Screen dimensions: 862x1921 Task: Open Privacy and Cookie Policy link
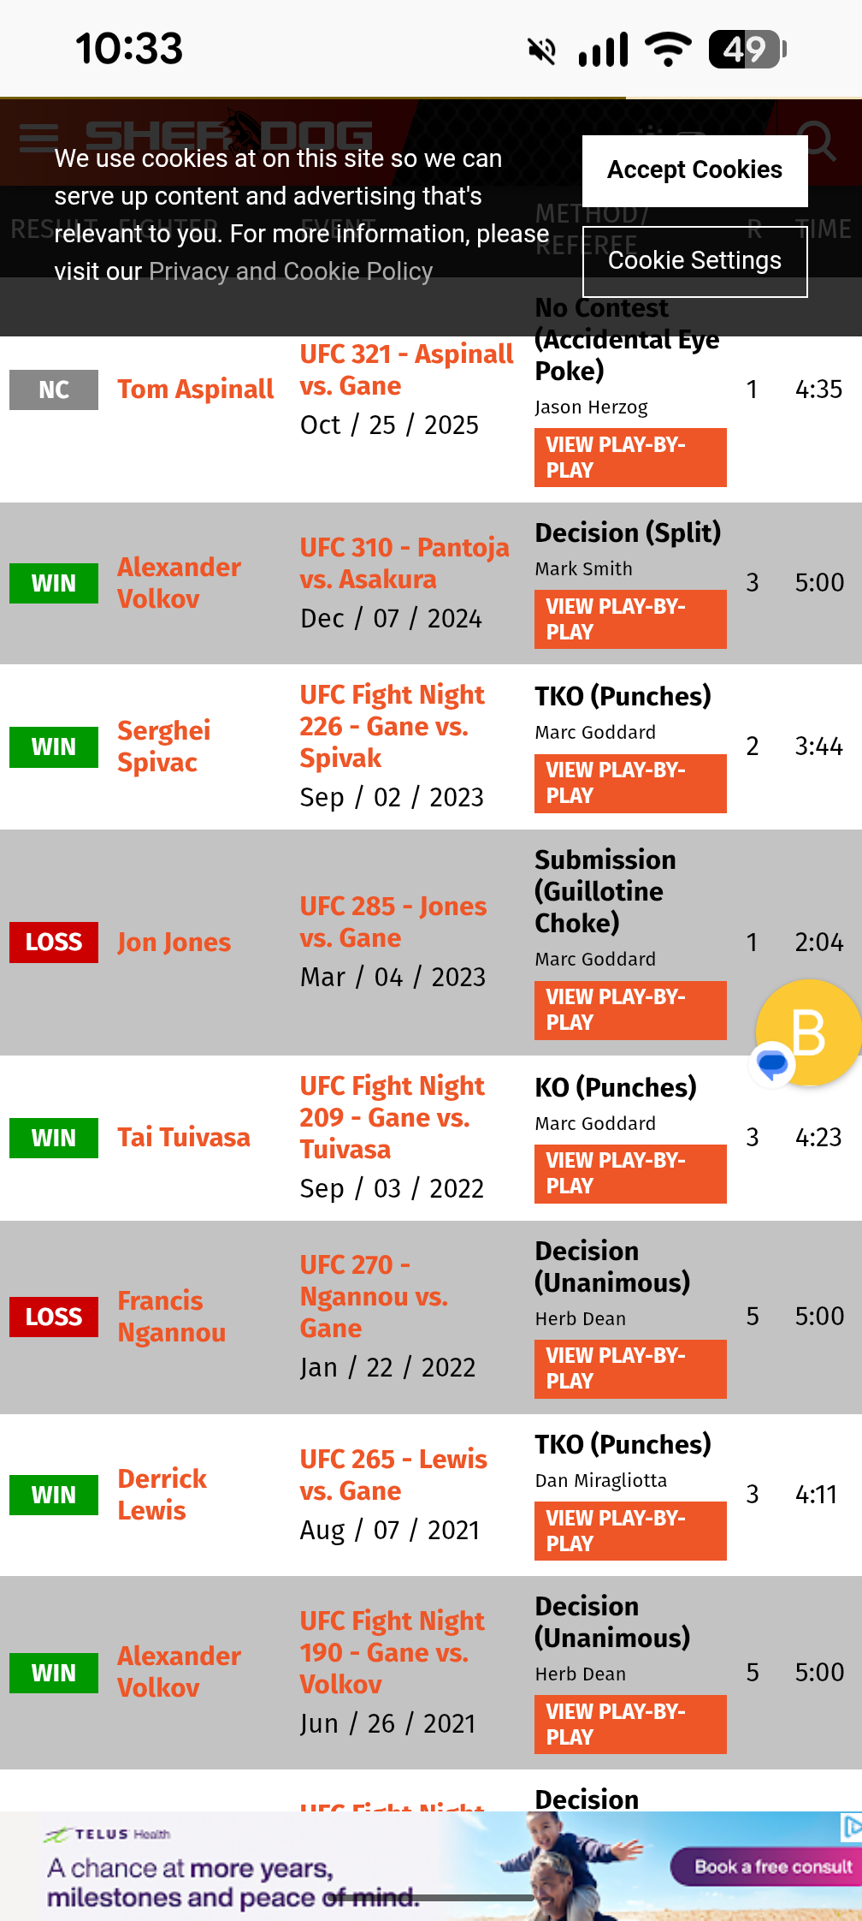291,271
